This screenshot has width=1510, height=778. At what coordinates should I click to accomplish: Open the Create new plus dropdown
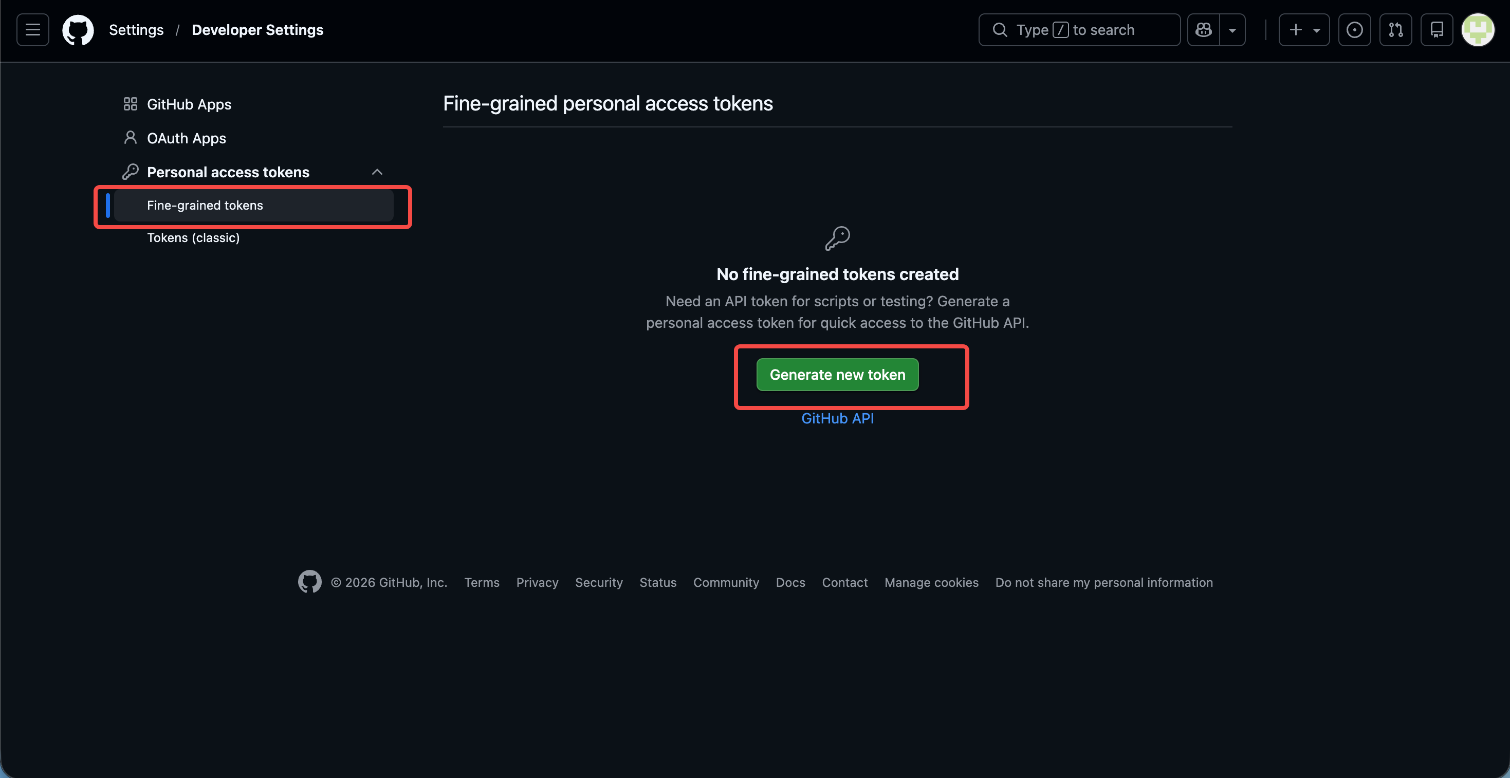pyautogui.click(x=1304, y=30)
